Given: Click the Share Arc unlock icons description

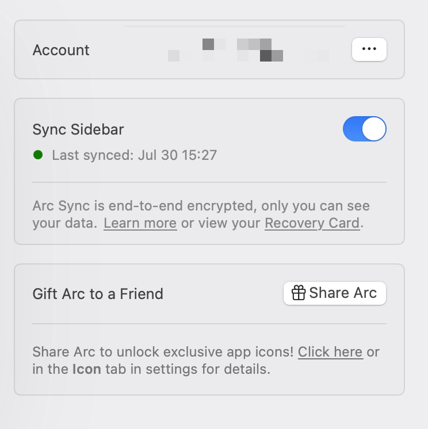Looking at the screenshot, I should tap(206, 361).
